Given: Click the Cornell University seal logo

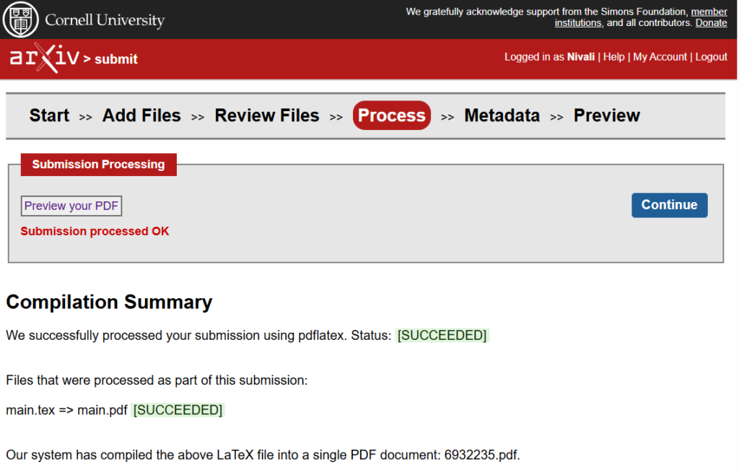Looking at the screenshot, I should tap(21, 19).
